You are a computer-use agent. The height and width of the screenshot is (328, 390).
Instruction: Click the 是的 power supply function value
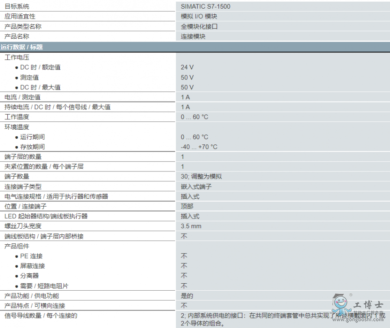187,296
